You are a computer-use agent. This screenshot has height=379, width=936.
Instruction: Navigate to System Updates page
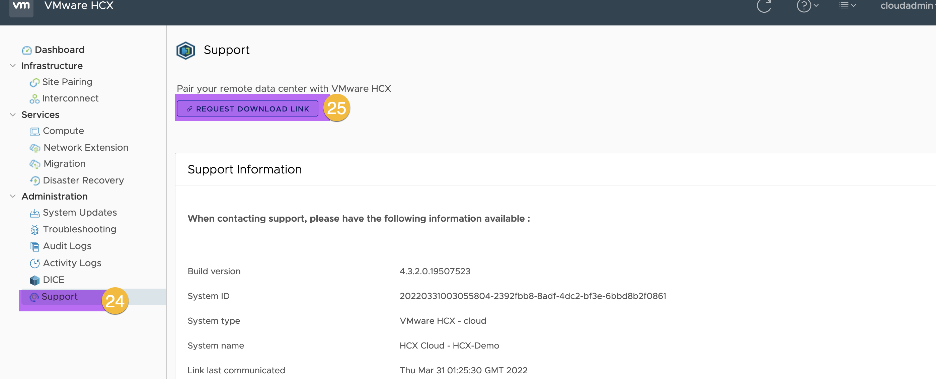click(79, 213)
